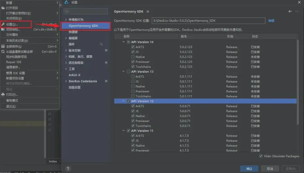Viewport: 304px width, 173px height.
Task: Click the project marker icon beside DevEco CodeGenie
Action: tap(106, 81)
